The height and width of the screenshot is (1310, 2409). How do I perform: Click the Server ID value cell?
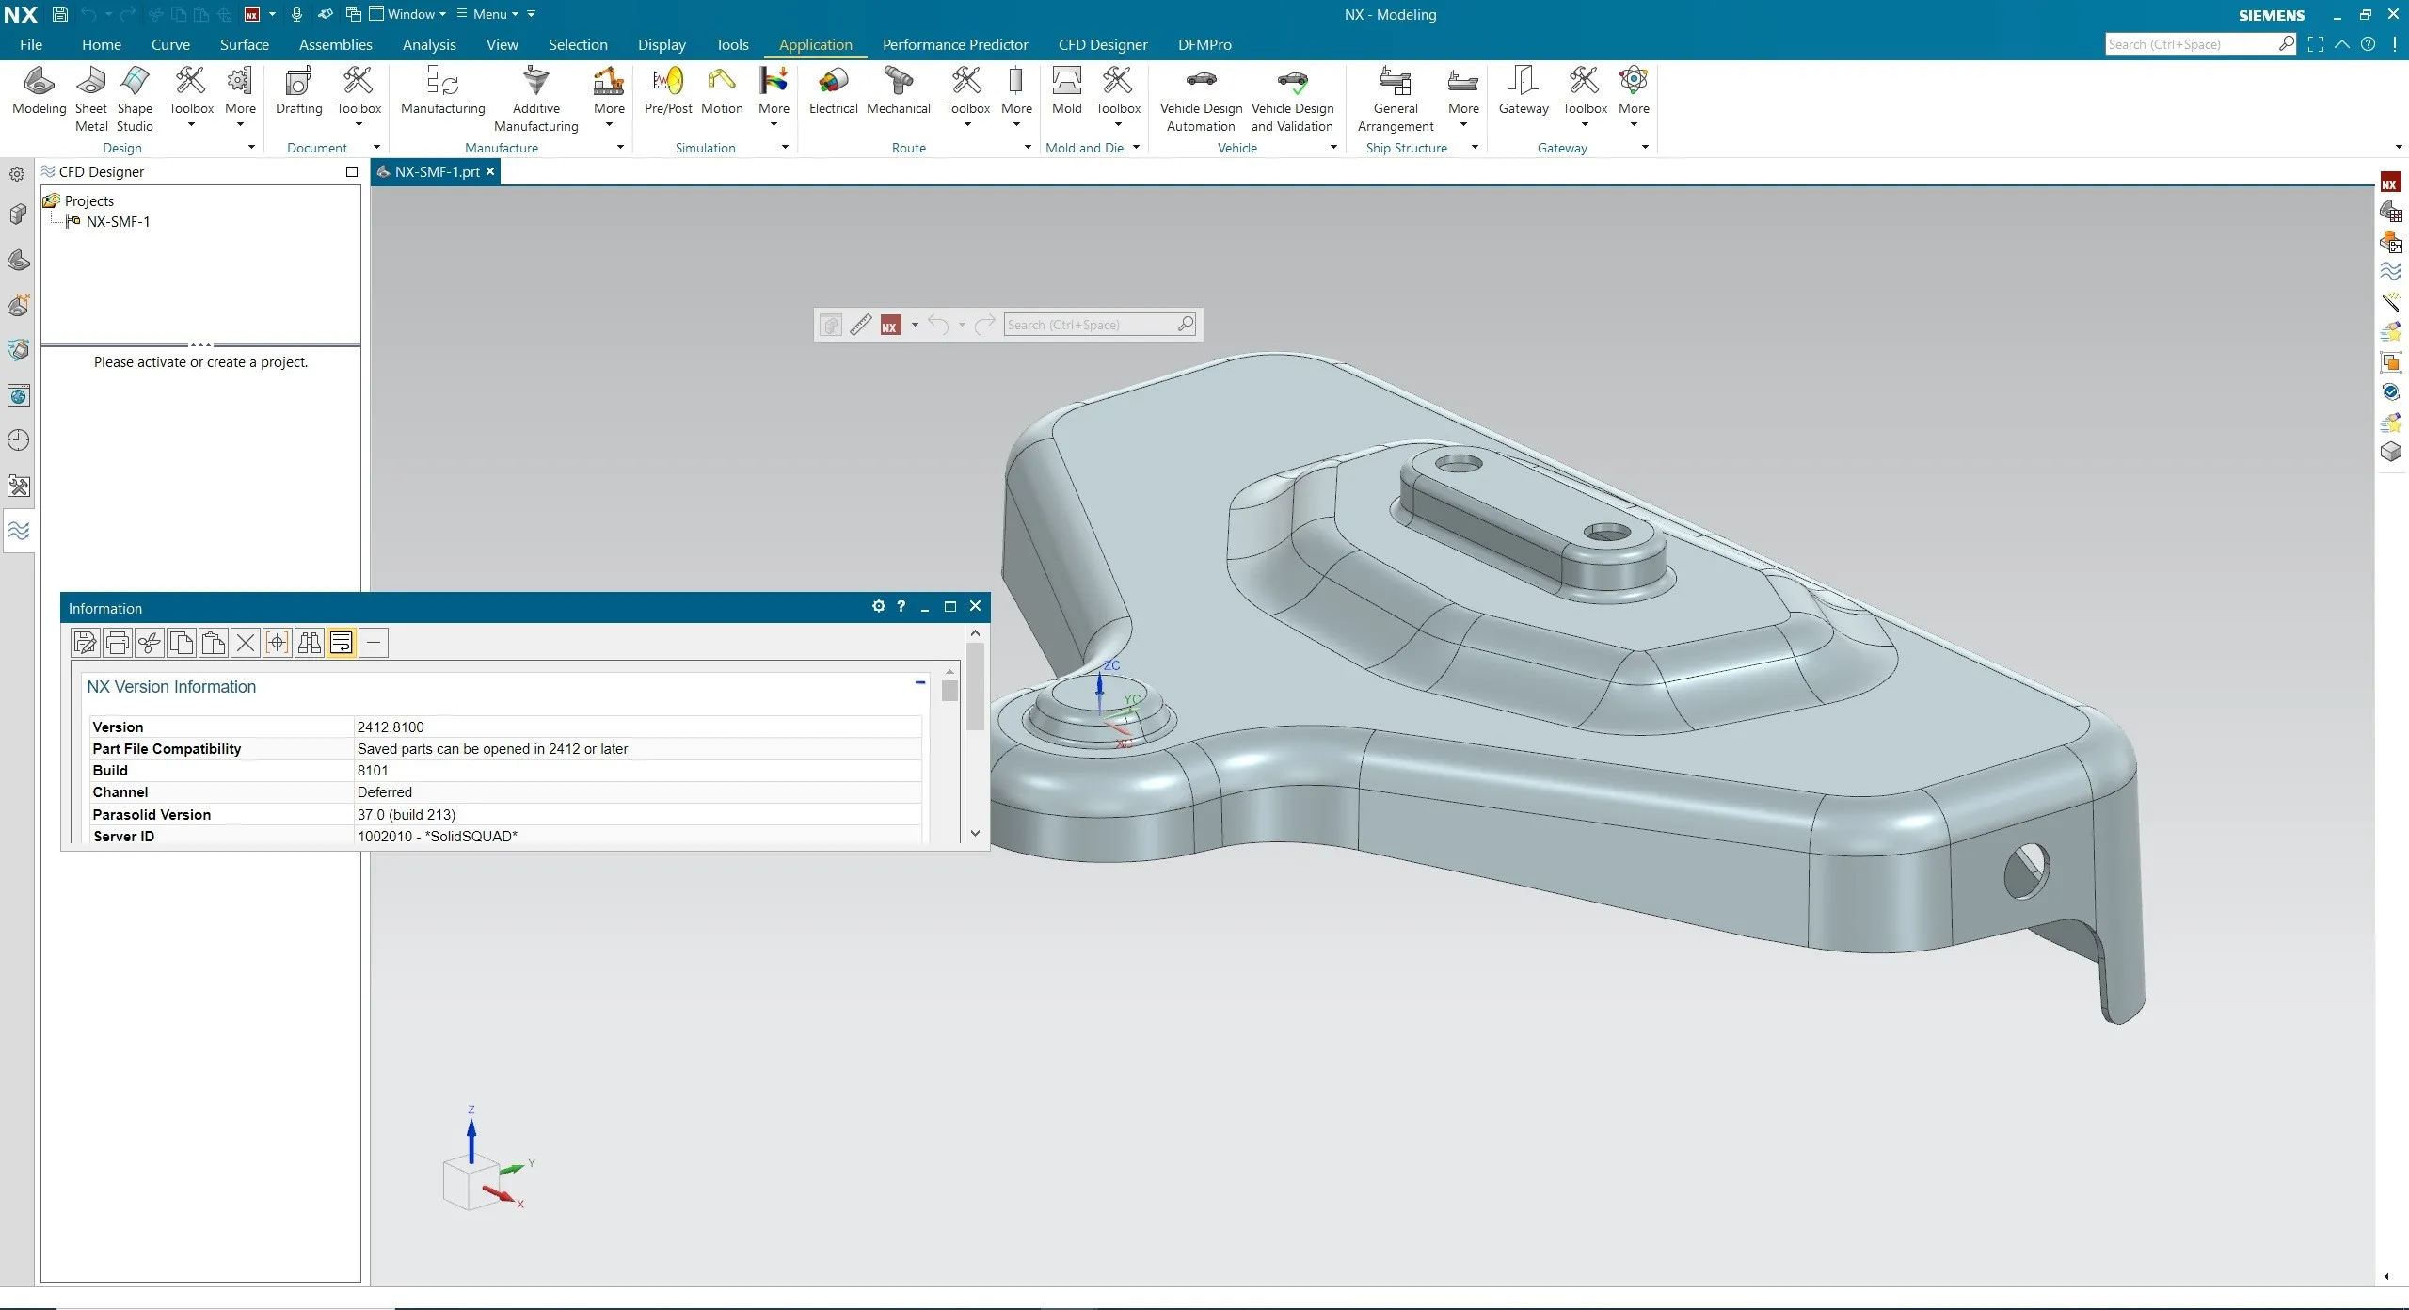tap(638, 836)
